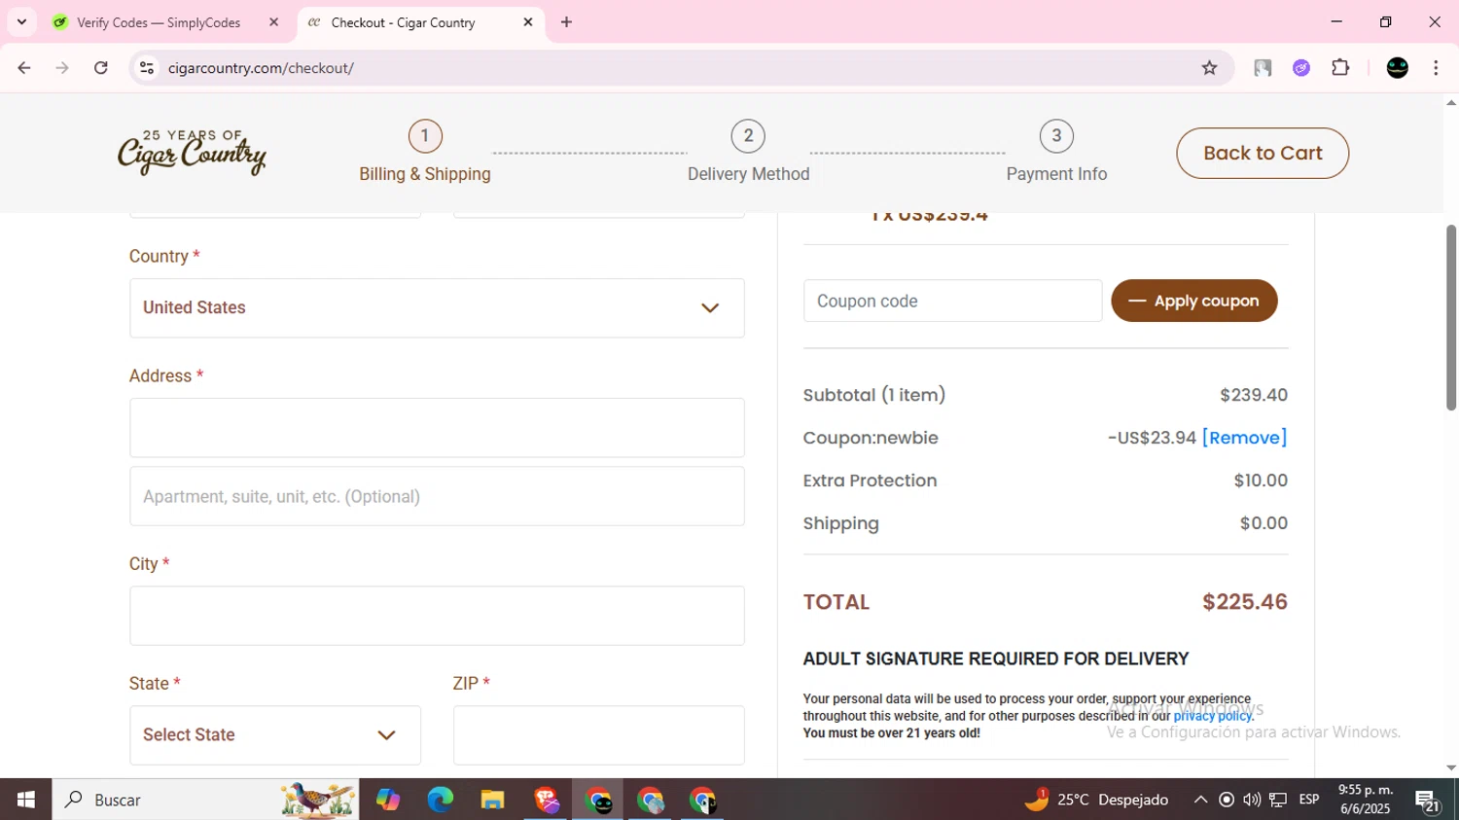Open Microsoft Edge from the taskbar
The height and width of the screenshot is (820, 1459).
point(440,800)
